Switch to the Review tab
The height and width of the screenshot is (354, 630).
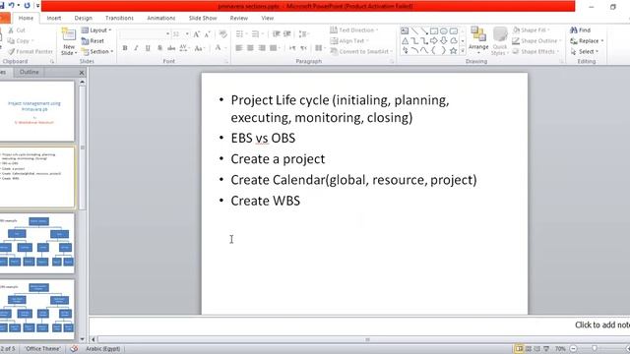[238, 18]
